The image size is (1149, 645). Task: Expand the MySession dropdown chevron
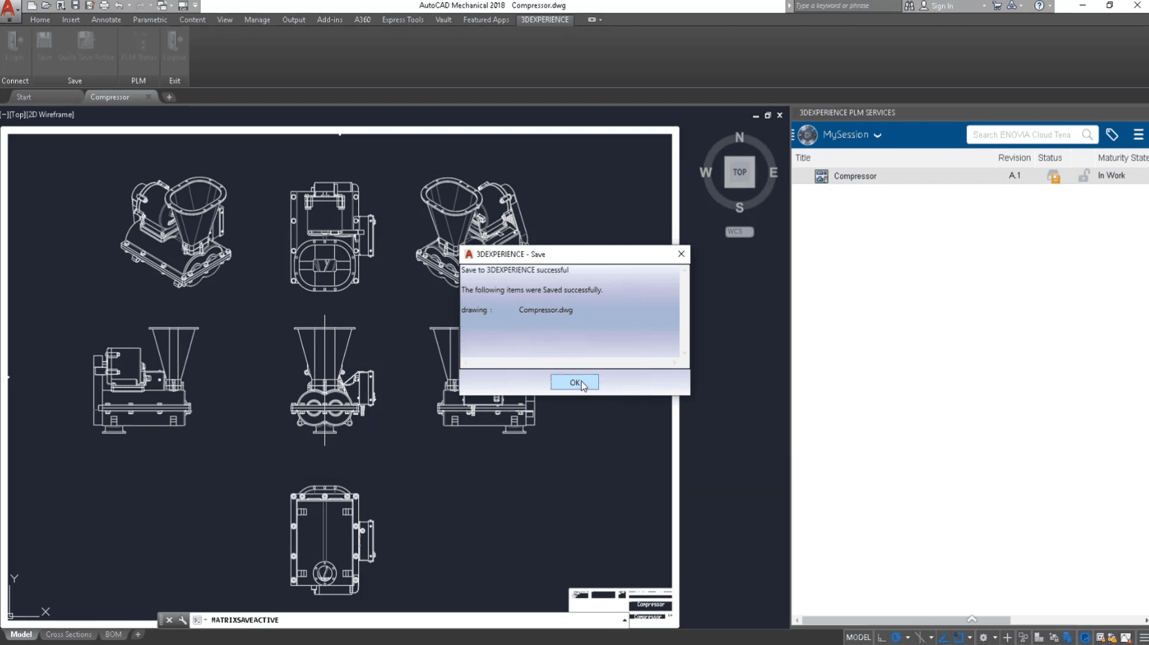tap(877, 136)
